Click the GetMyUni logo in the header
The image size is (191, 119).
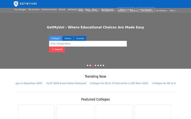(x=25, y=4)
